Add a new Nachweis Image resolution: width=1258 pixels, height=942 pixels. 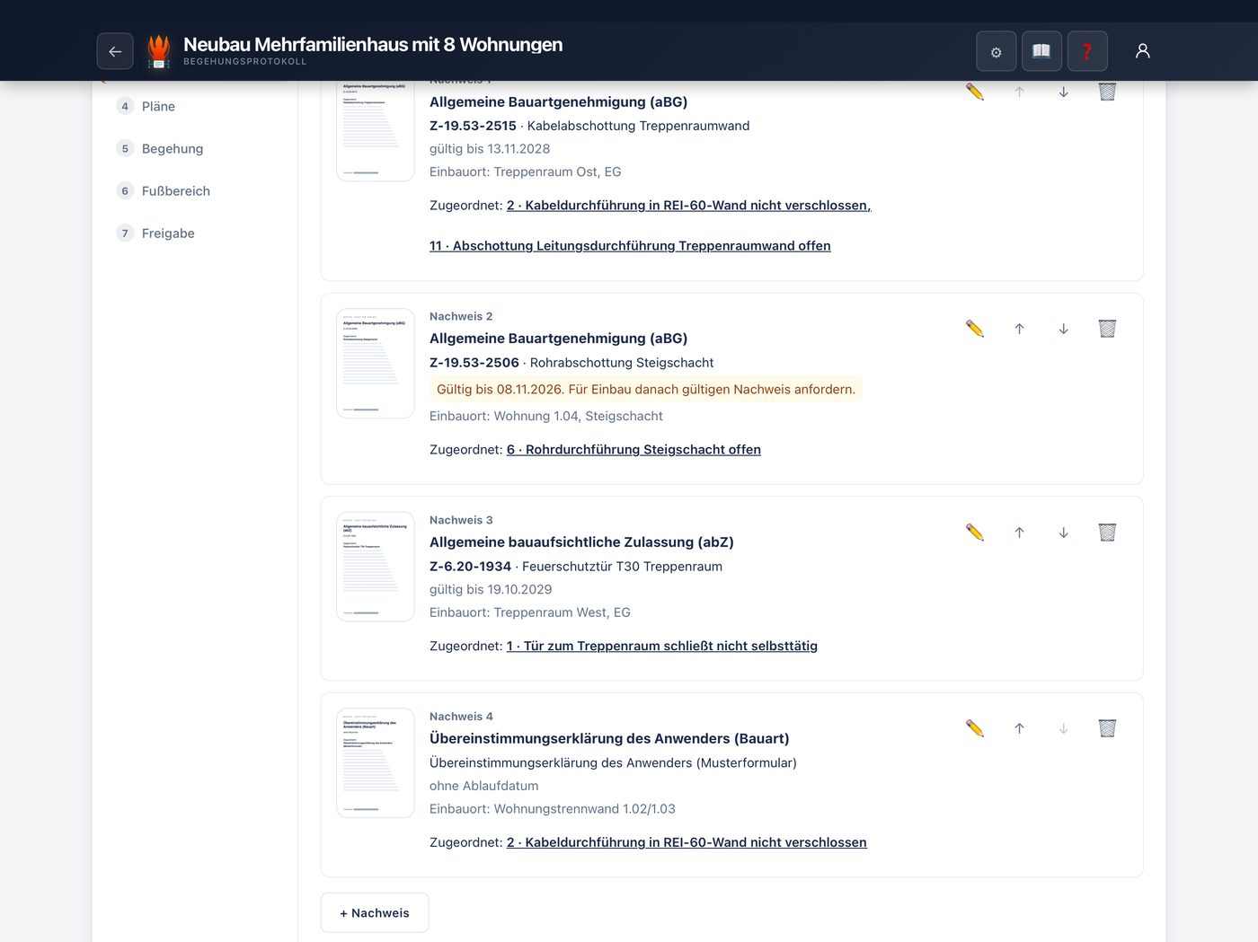pyautogui.click(x=375, y=912)
